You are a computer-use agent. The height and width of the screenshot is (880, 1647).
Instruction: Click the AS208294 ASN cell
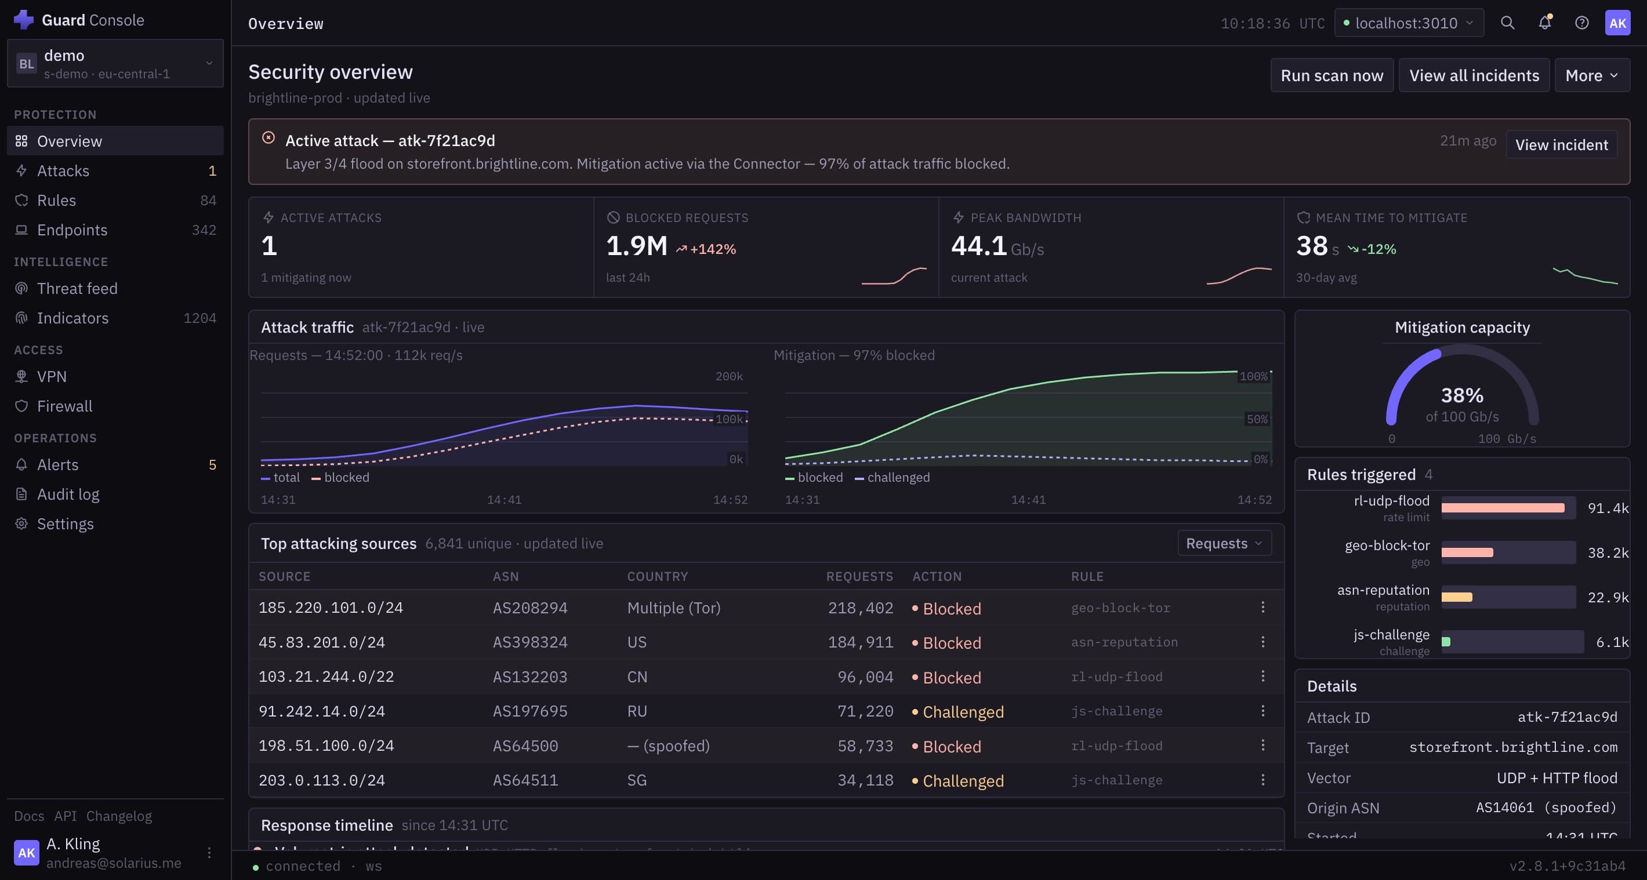pos(530,608)
